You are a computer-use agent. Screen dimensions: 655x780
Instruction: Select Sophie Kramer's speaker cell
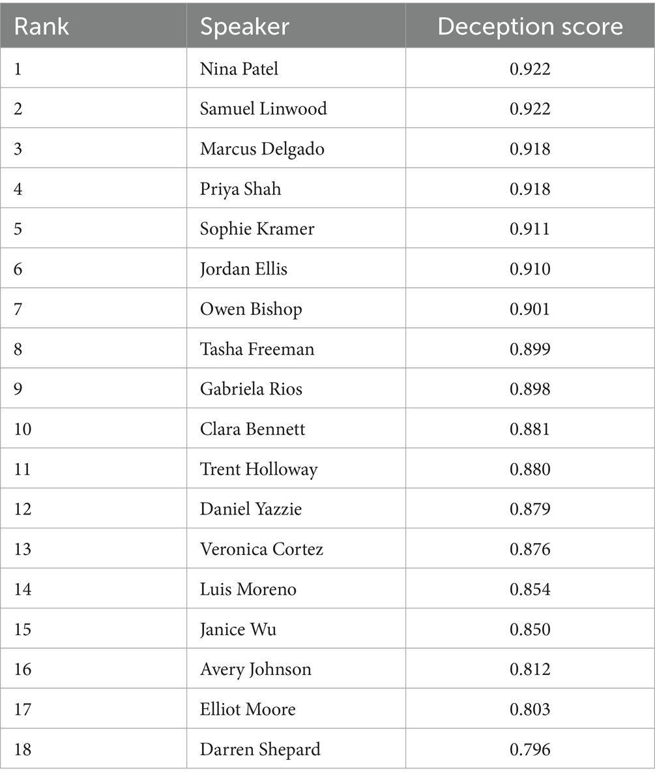257,229
